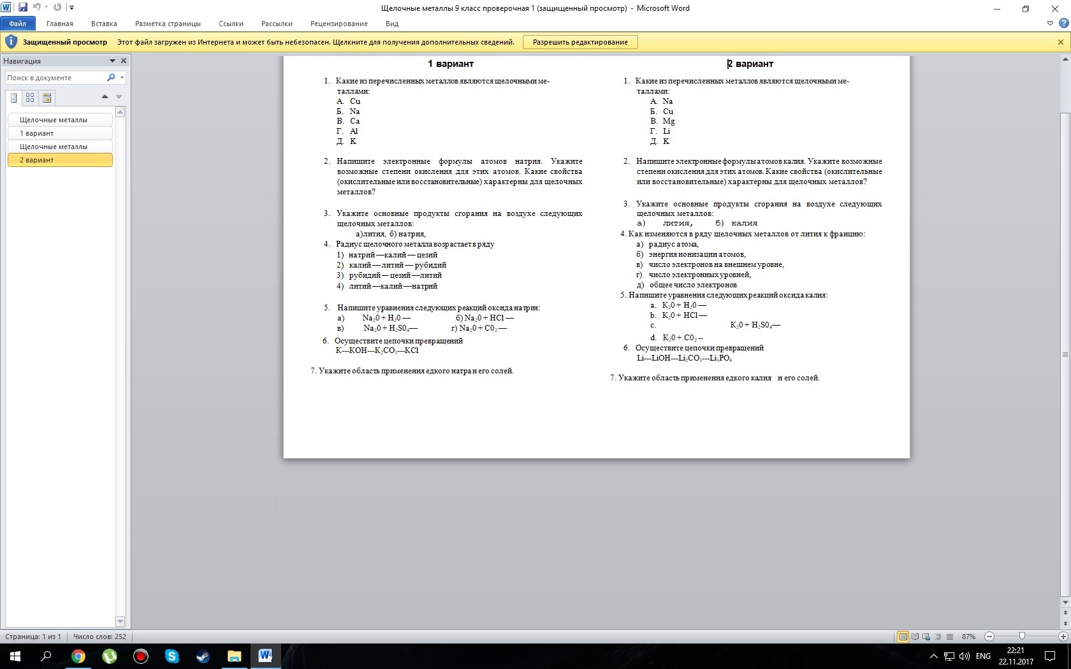1071x669 pixels.
Task: Switch to Full Screen Reading view
Action: click(915, 637)
